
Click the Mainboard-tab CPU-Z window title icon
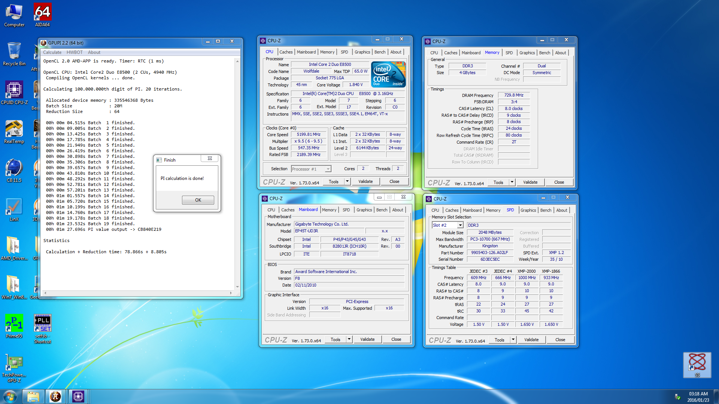pos(265,198)
